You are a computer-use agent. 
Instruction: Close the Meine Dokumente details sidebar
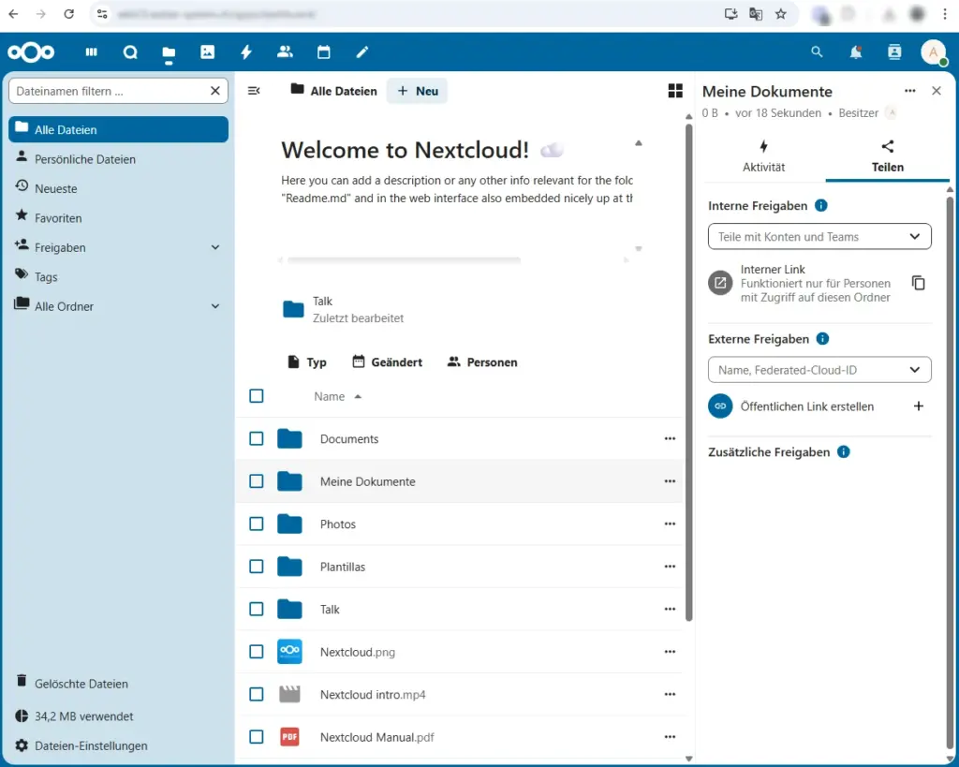coord(937,91)
